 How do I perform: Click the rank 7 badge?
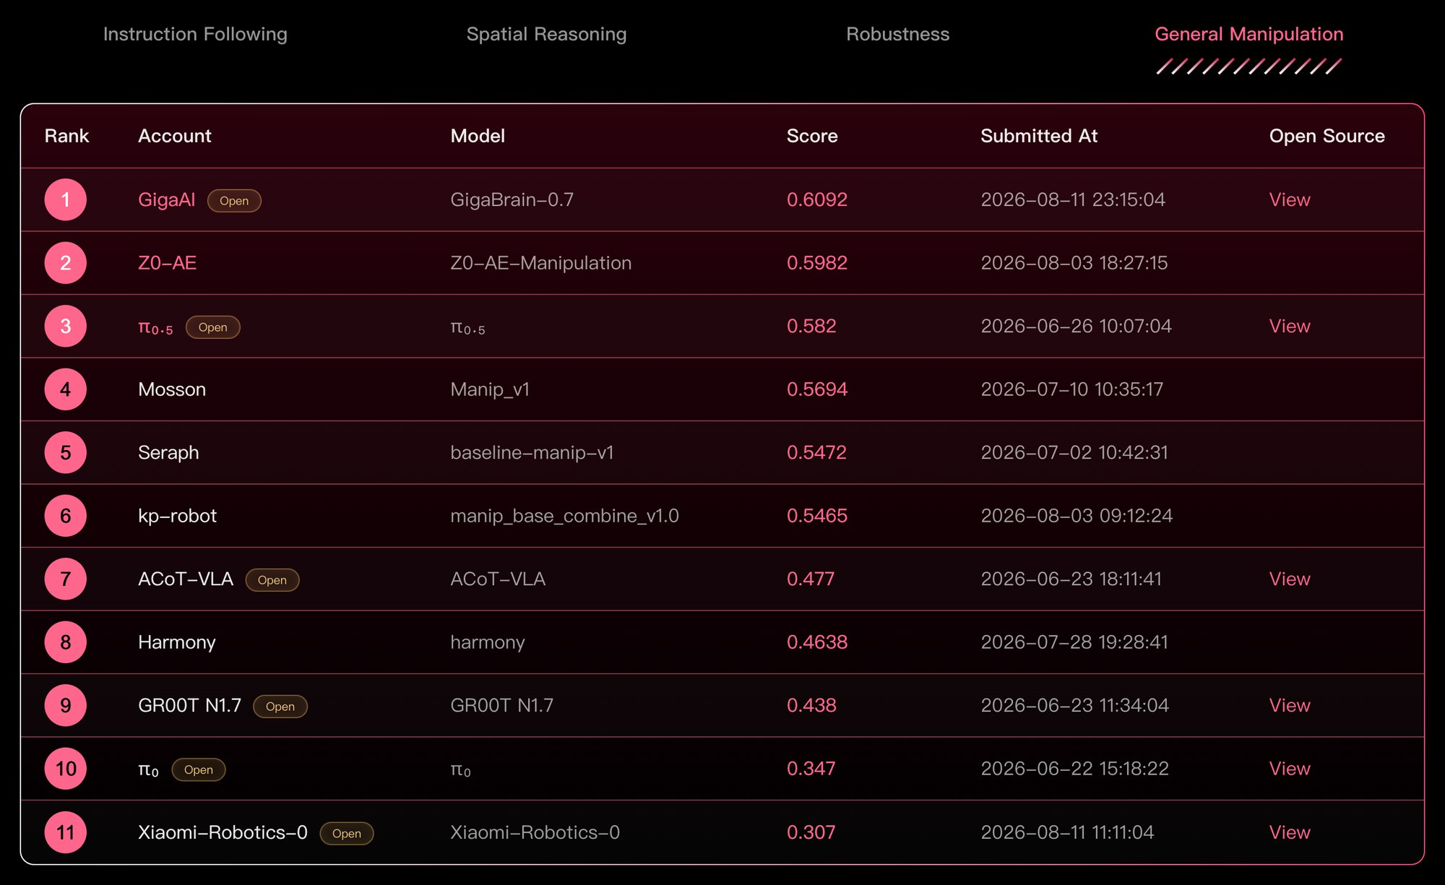pyautogui.click(x=66, y=579)
